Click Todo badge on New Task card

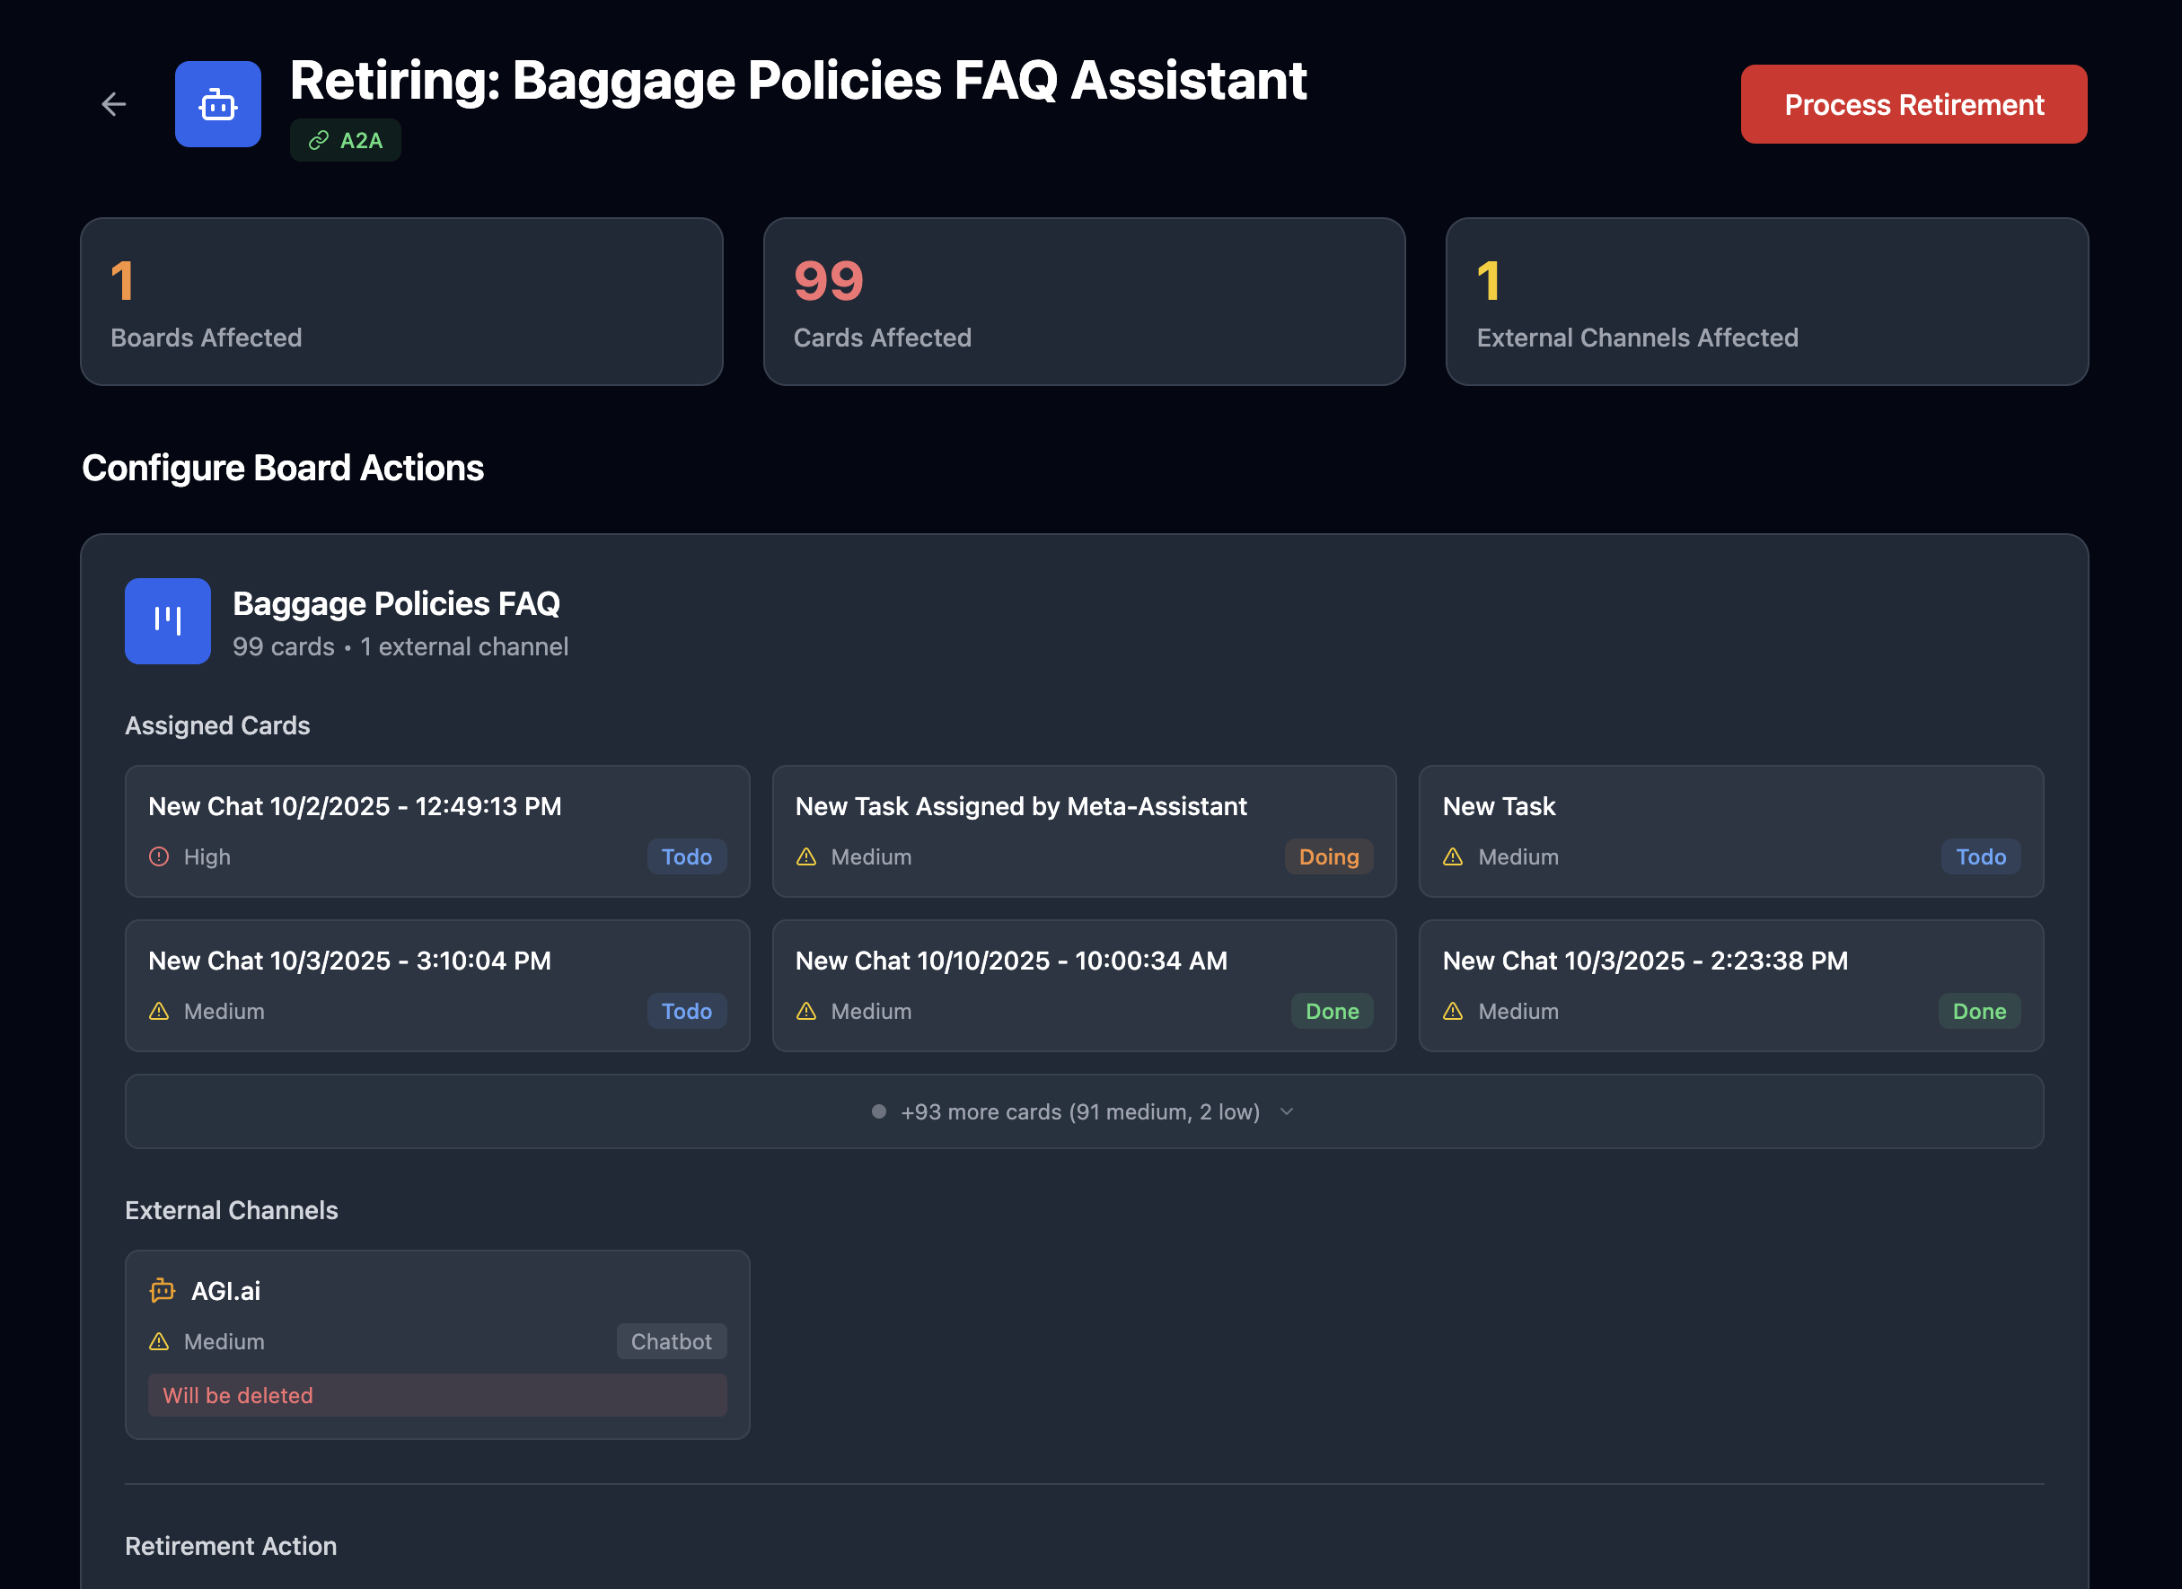(x=1980, y=856)
